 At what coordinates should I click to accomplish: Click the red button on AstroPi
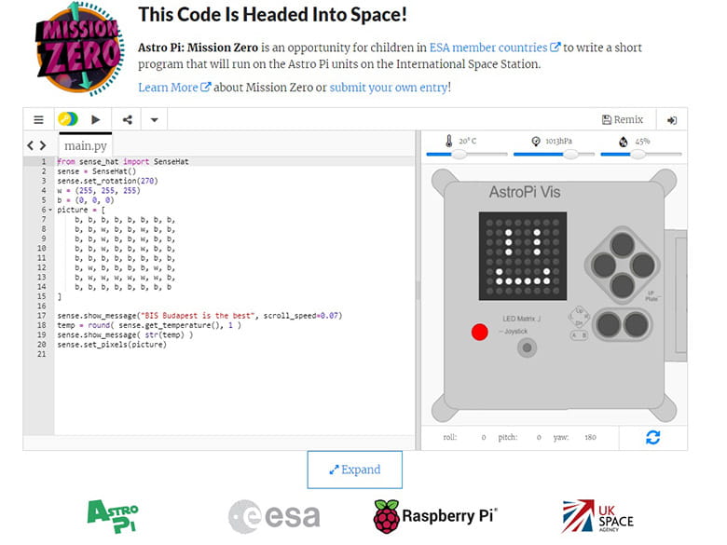[x=479, y=332]
